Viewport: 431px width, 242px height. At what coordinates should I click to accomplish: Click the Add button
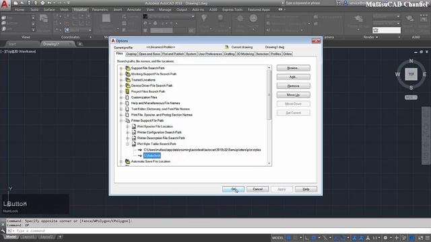[294, 77]
